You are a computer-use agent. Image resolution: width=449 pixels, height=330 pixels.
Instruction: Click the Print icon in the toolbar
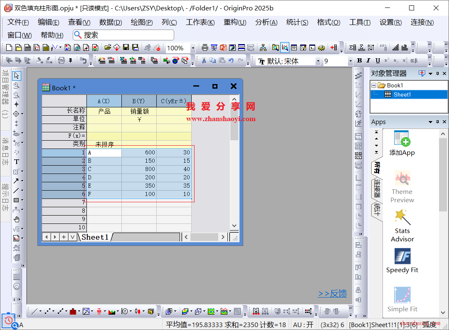click(x=205, y=48)
